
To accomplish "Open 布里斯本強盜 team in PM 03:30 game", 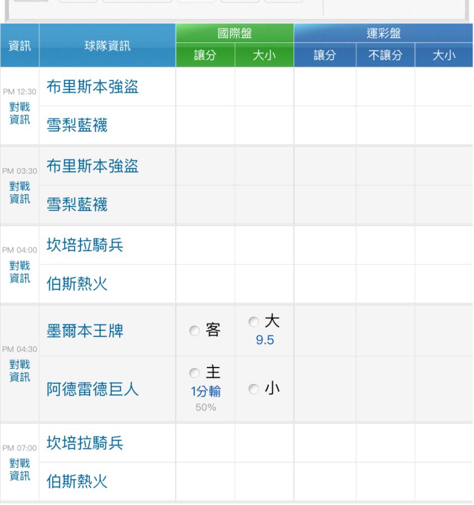I will click(x=92, y=166).
